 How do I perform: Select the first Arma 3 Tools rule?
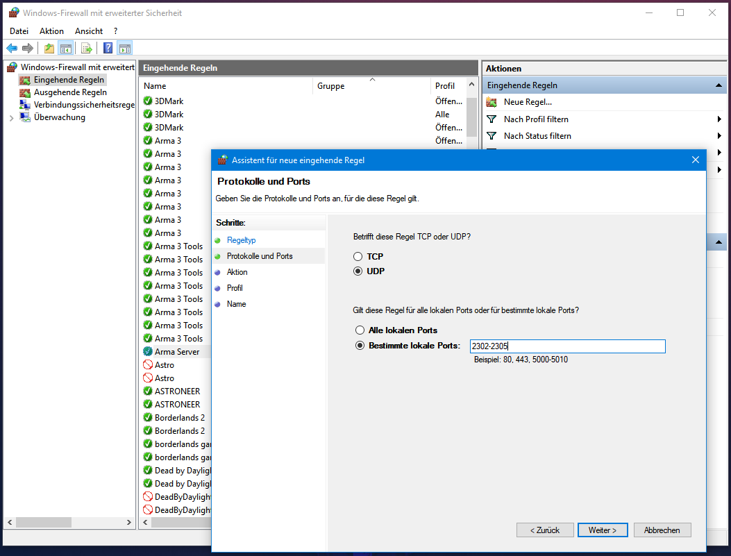pos(178,246)
